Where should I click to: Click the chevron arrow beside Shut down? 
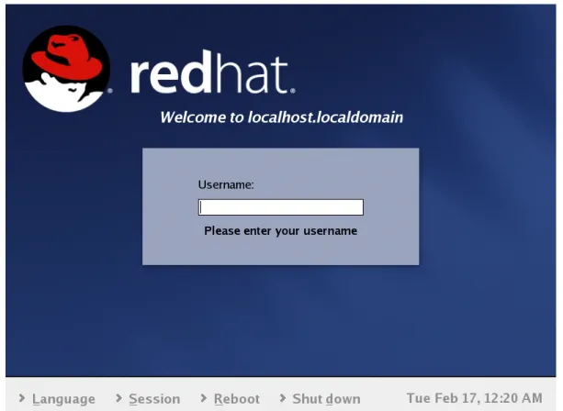pos(283,398)
